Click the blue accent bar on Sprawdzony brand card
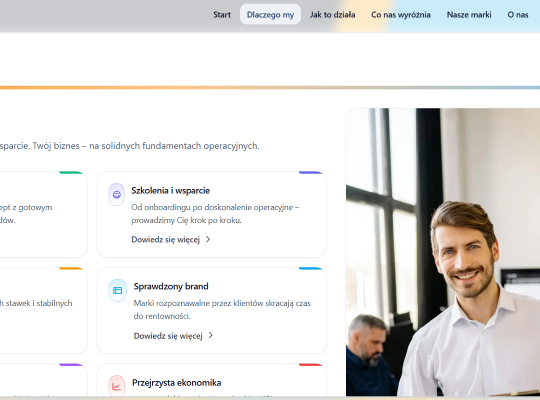 pyautogui.click(x=310, y=268)
